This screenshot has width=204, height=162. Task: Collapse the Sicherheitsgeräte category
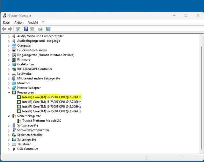9,116
